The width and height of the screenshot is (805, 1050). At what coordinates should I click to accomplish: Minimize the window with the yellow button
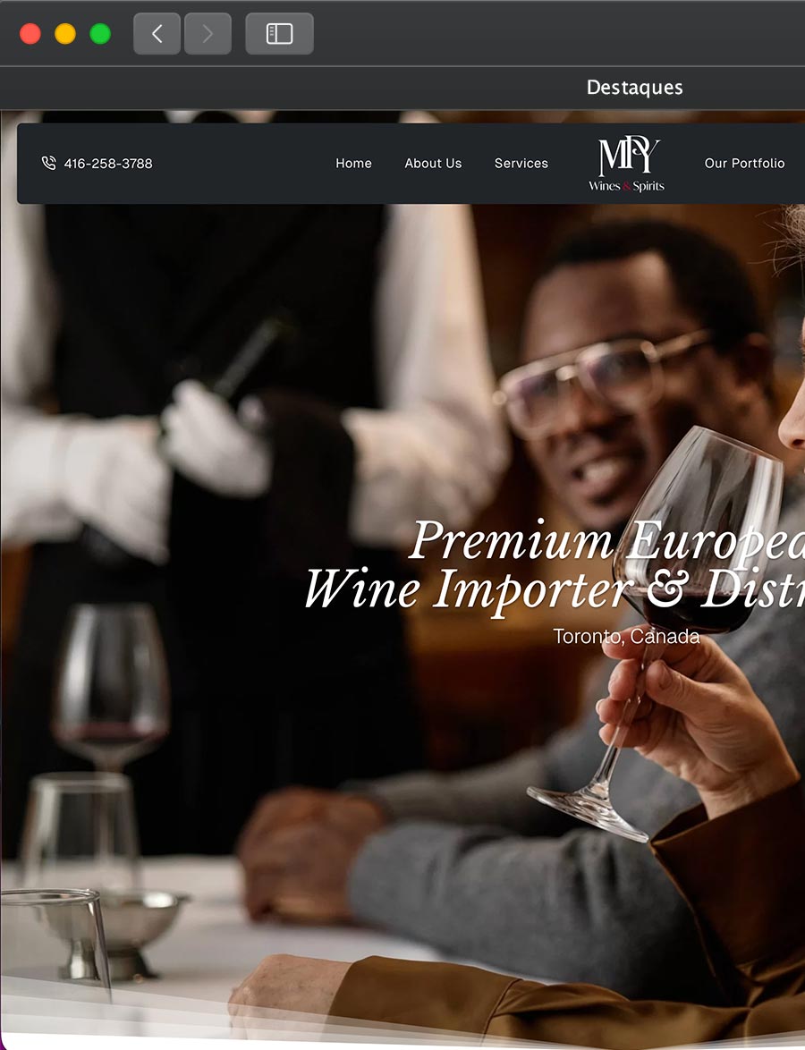(x=65, y=33)
